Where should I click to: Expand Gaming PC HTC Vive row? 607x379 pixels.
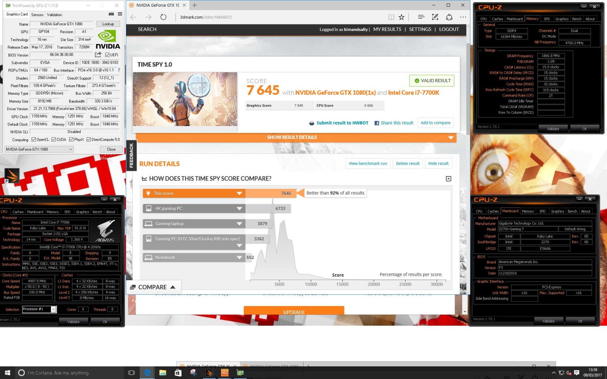pos(239,246)
